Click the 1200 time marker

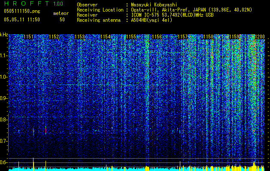click(x=260, y=37)
